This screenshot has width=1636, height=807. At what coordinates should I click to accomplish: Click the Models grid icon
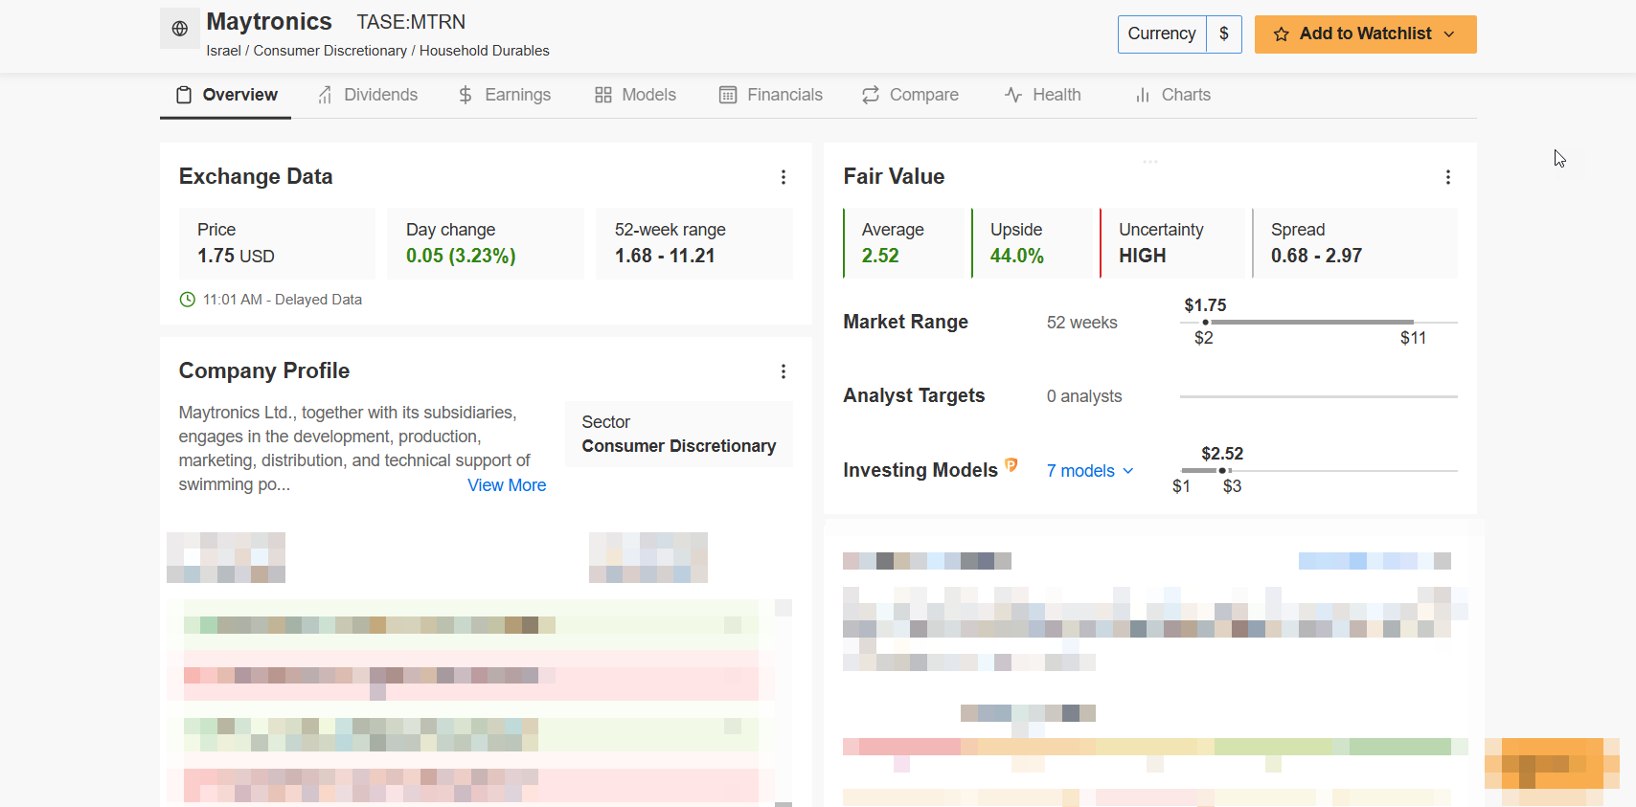603,95
